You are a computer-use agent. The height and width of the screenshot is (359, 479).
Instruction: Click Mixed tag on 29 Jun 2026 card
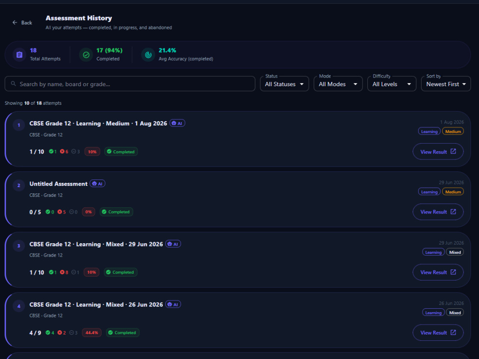pyautogui.click(x=455, y=252)
